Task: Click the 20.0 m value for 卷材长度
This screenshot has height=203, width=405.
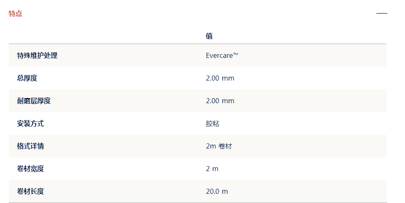Action: (x=217, y=191)
